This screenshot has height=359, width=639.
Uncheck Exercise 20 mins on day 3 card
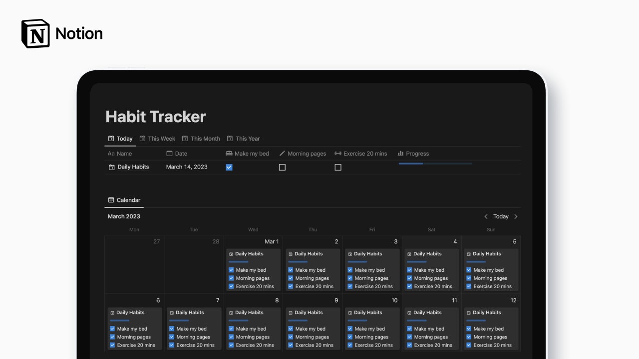(350, 286)
